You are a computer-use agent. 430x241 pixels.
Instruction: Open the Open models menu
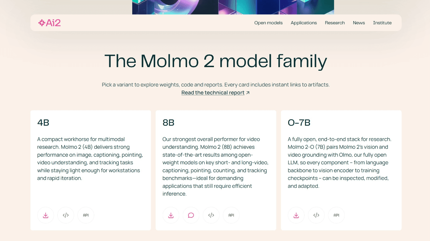pyautogui.click(x=268, y=22)
